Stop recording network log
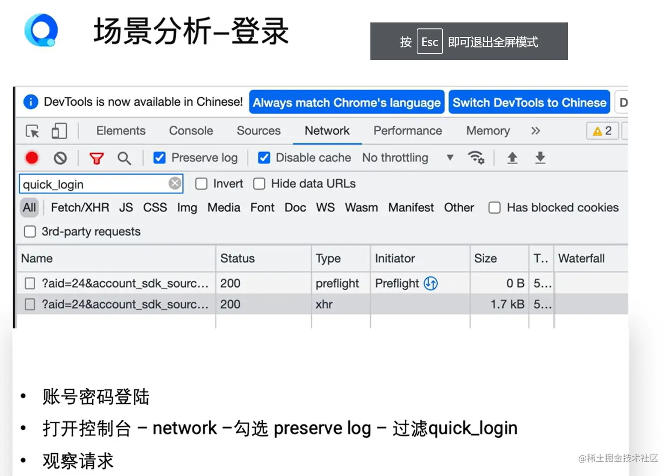The width and height of the screenshot is (671, 476). [31, 158]
